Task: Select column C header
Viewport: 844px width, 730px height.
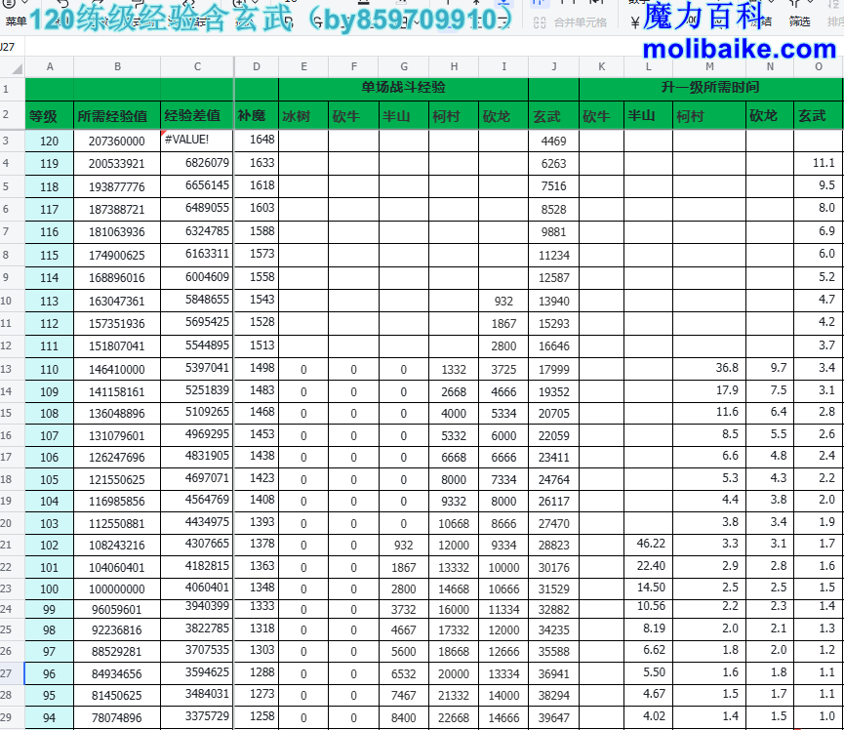Action: 197,66
